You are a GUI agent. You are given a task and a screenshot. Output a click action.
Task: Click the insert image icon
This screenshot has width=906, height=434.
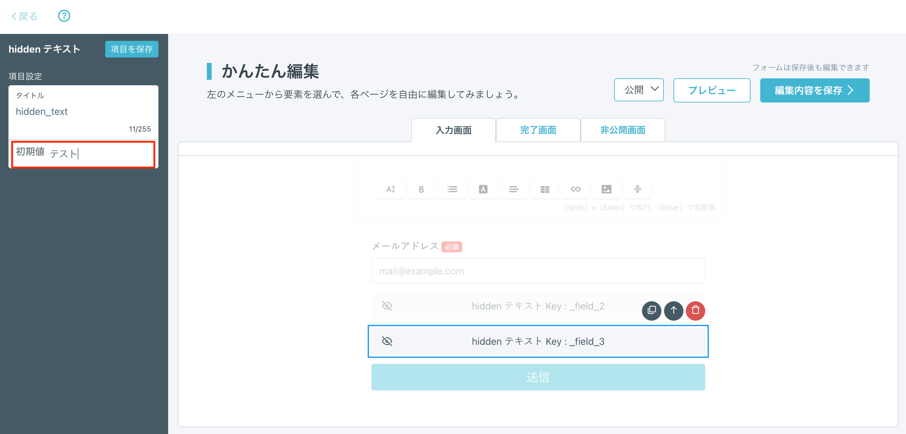[607, 189]
